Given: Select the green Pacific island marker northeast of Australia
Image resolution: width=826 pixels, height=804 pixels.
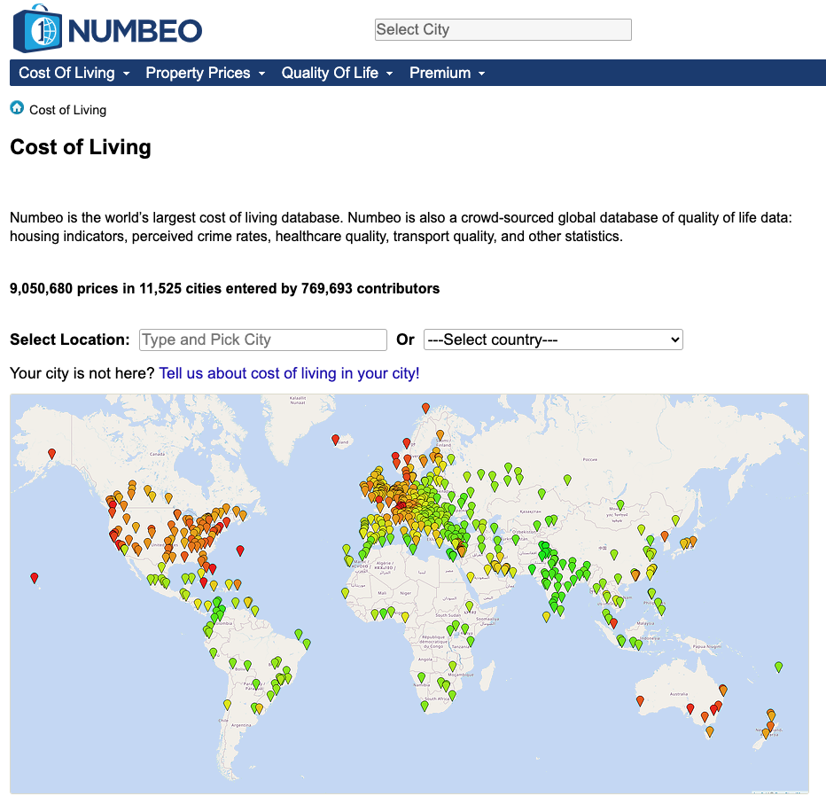Looking at the screenshot, I should tap(779, 667).
